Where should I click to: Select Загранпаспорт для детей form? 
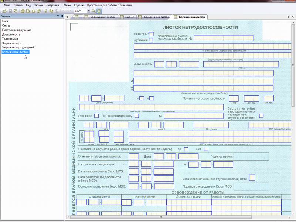point(18,47)
